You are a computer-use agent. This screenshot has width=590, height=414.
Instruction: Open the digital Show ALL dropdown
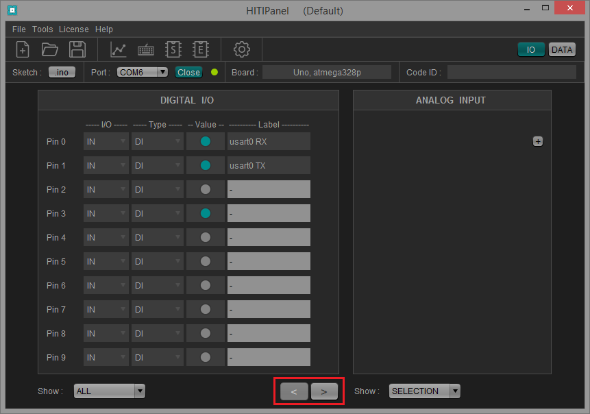pyautogui.click(x=109, y=391)
